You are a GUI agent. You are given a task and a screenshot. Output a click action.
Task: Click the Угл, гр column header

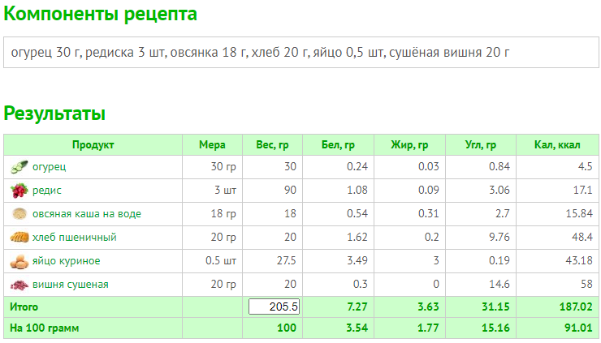pos(481,145)
